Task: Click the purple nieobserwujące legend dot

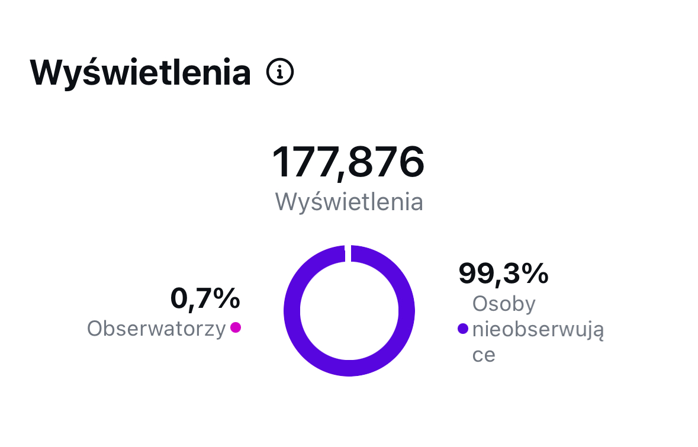Action: click(463, 329)
